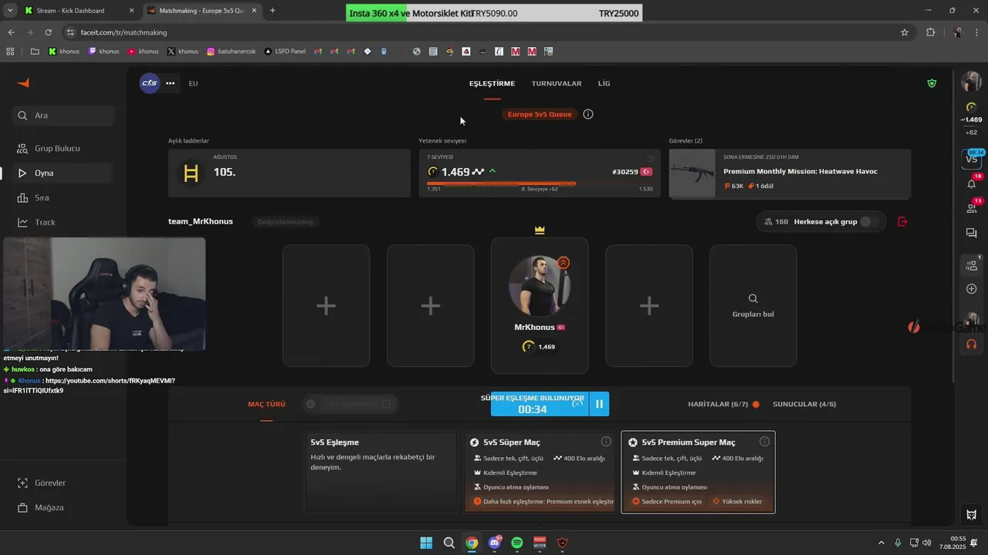
Task: Switch to the Stream - Kick Dashboard tab
Action: [78, 11]
